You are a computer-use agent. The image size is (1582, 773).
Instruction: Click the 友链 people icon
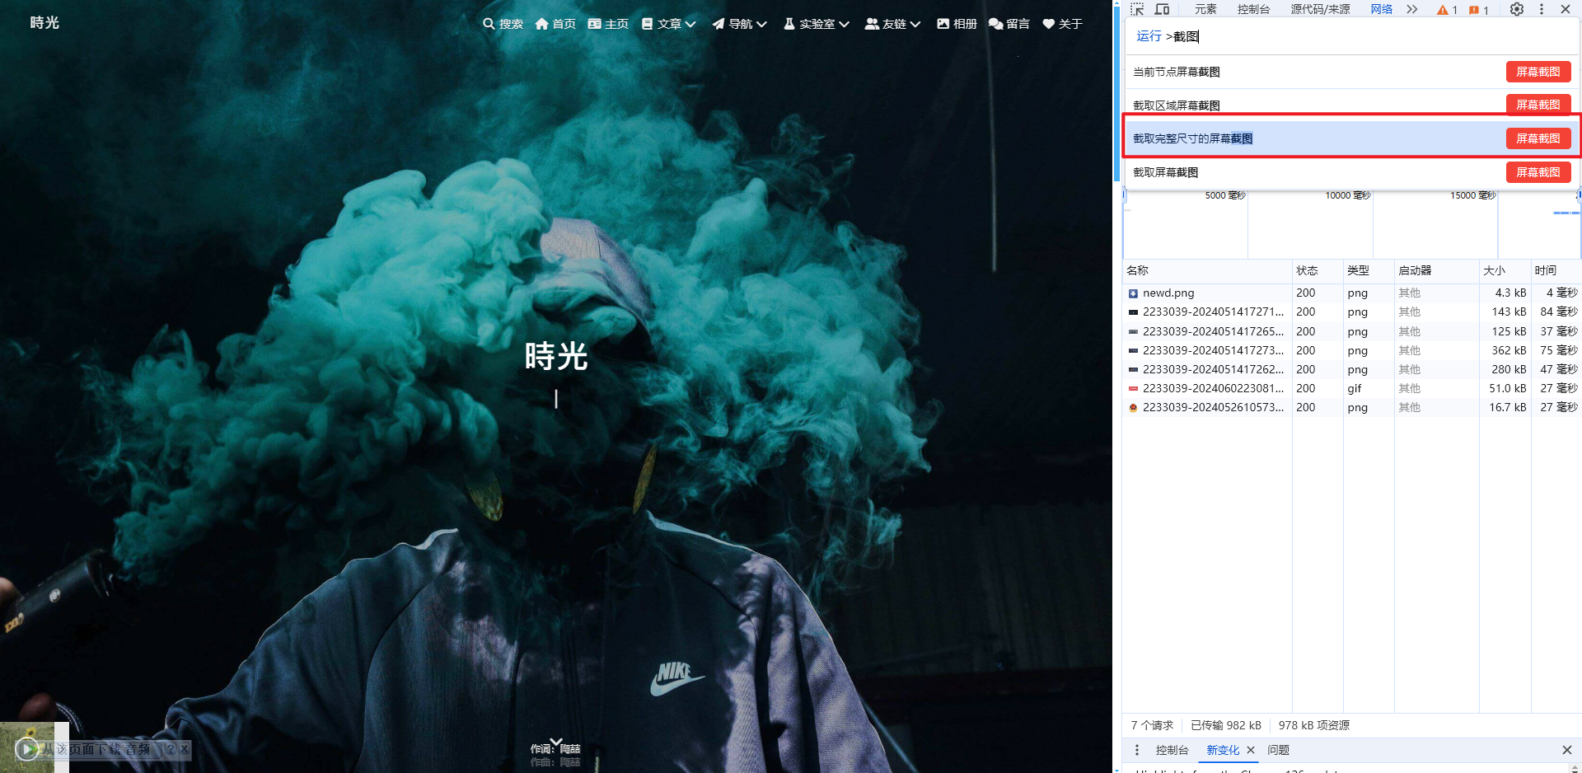(x=872, y=24)
